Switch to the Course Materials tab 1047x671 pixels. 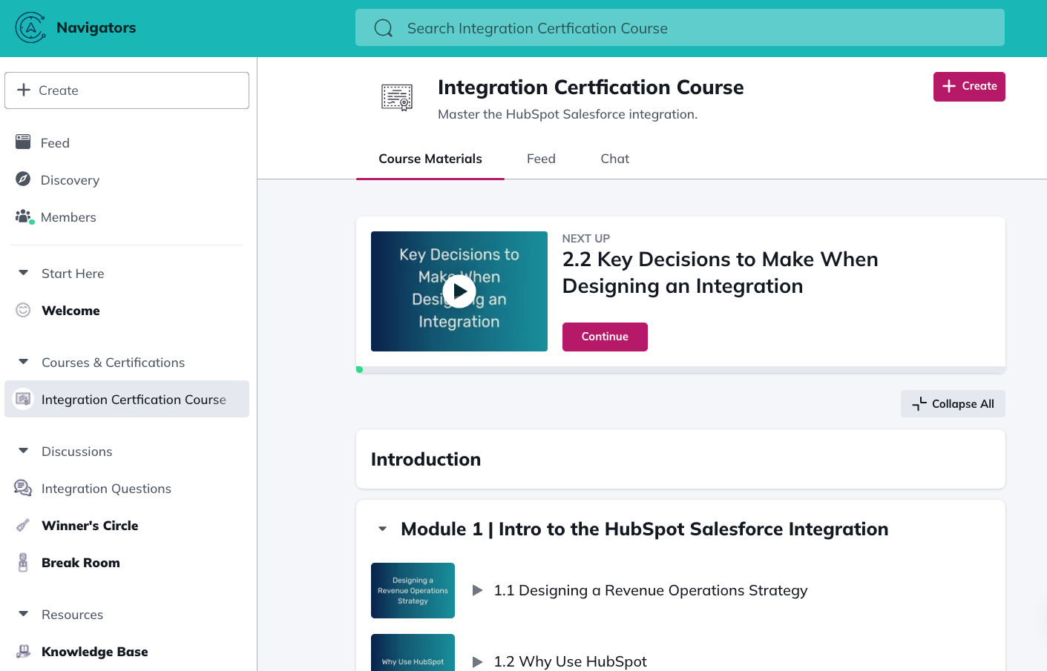click(x=430, y=159)
